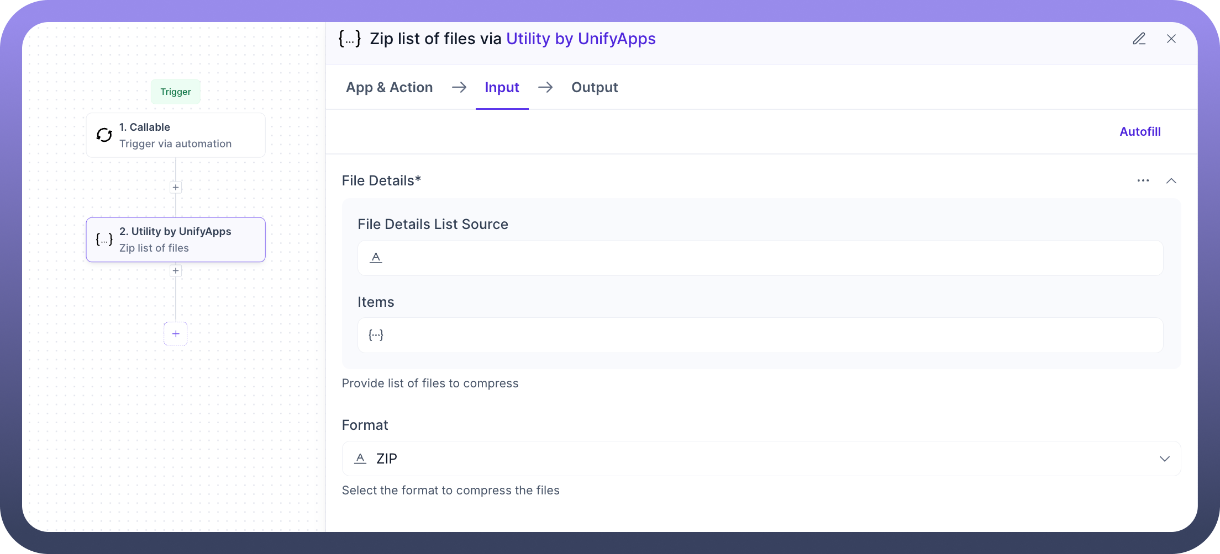The width and height of the screenshot is (1220, 554).
Task: Click small plus below Utility by UnifyApps node
Action: pos(176,271)
